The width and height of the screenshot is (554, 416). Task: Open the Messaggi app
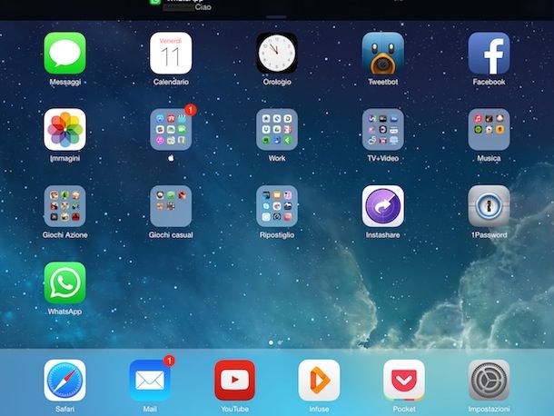(x=64, y=53)
